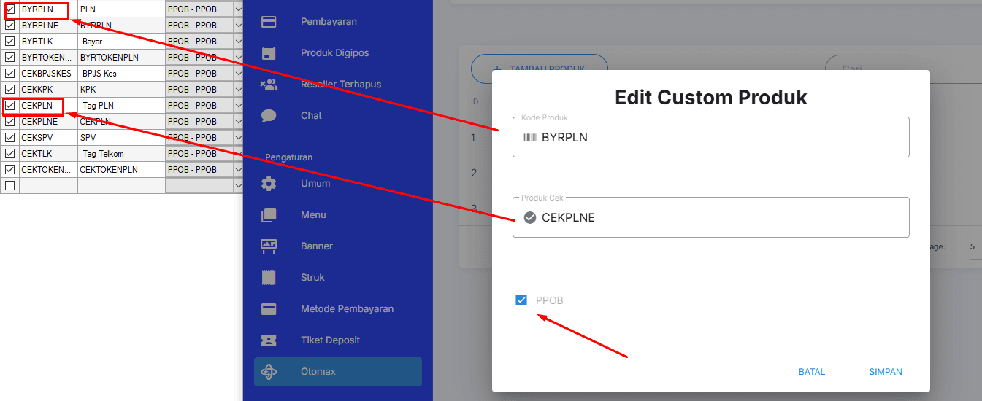Expand the PPOB dropdown in BYRPLN row
The image size is (982, 401).
coord(238,9)
